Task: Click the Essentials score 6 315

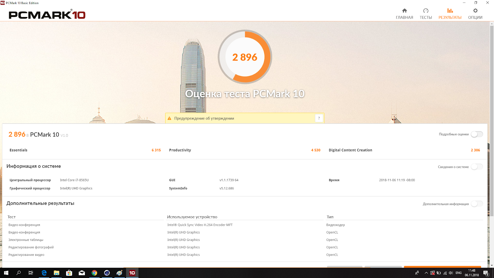Action: 156,150
